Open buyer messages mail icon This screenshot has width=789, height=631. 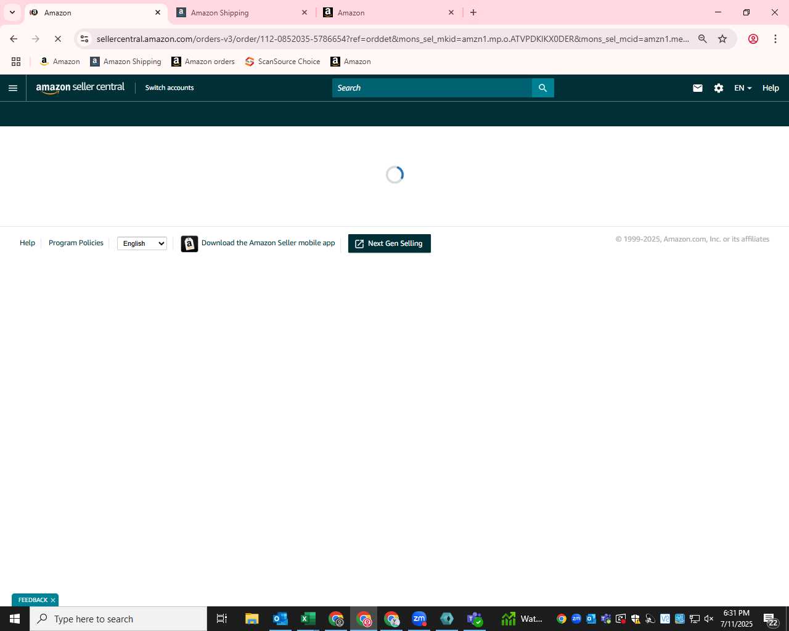click(x=698, y=88)
